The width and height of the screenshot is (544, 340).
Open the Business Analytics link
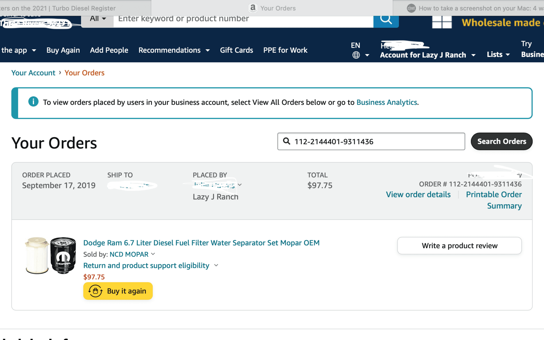pos(387,102)
